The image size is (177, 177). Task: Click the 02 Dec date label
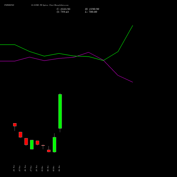(48, 168)
